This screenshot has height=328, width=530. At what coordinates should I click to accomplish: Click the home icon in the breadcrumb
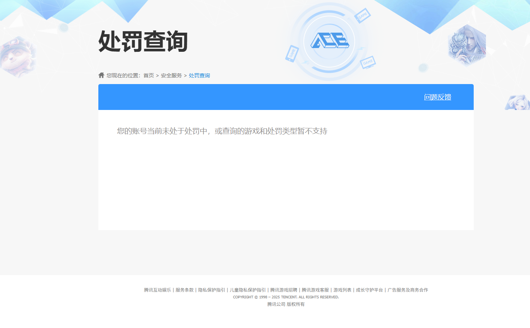101,75
